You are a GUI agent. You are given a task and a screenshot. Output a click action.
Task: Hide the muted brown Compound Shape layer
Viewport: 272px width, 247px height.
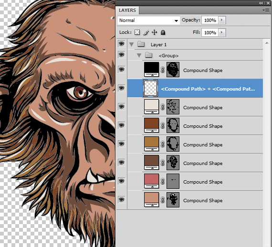point(121,163)
